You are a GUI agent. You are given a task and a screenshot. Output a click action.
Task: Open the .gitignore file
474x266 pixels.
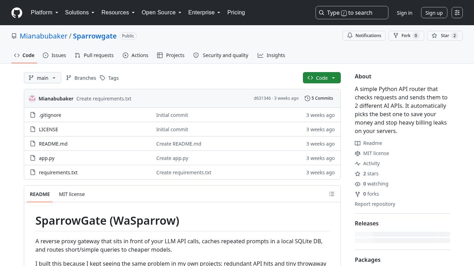click(x=50, y=115)
